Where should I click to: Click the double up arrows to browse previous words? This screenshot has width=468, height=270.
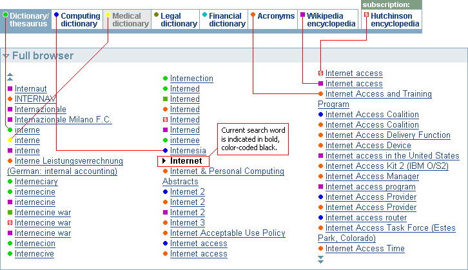point(10,77)
